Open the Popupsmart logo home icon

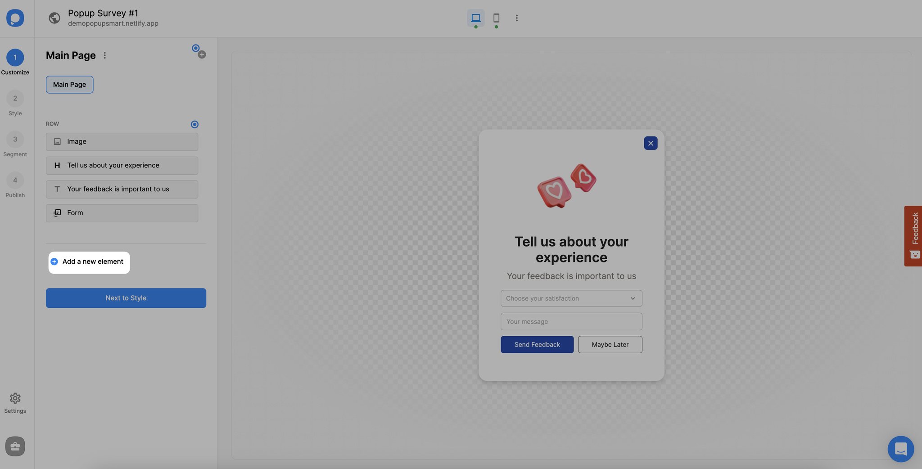coord(15,18)
